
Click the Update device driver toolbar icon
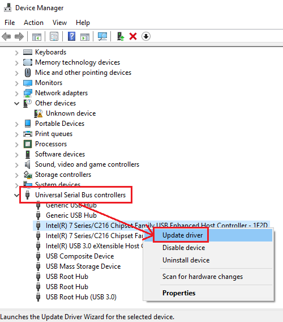pos(121,36)
